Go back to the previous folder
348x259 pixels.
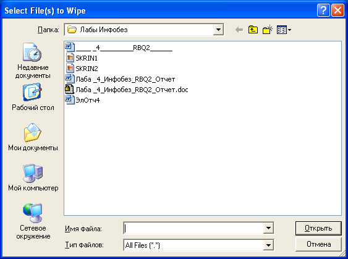(239, 30)
